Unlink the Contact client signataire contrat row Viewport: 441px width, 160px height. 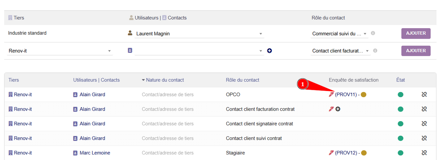click(424, 124)
